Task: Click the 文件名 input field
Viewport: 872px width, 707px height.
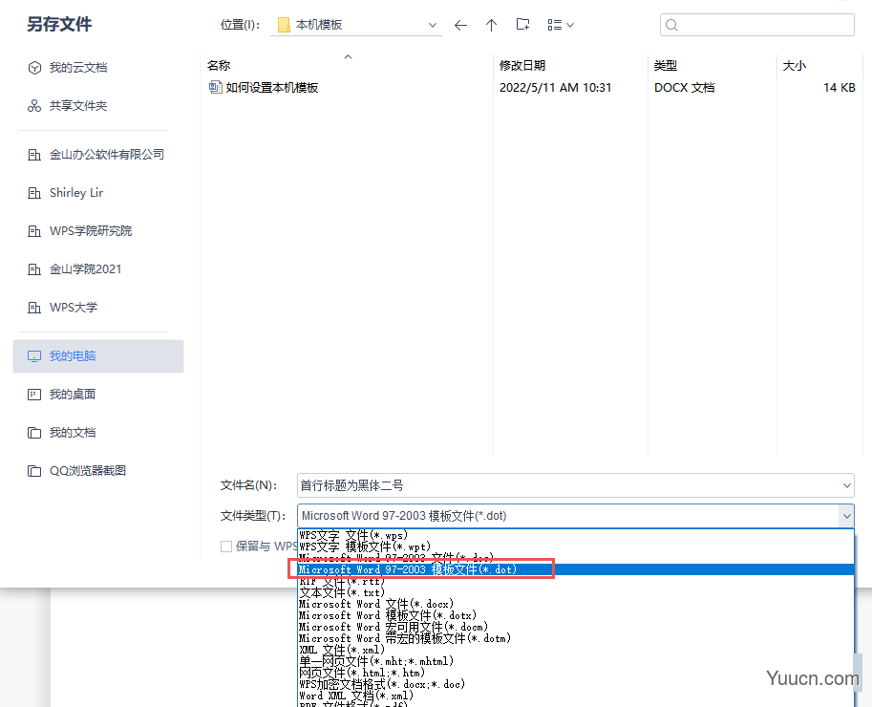Action: (576, 485)
